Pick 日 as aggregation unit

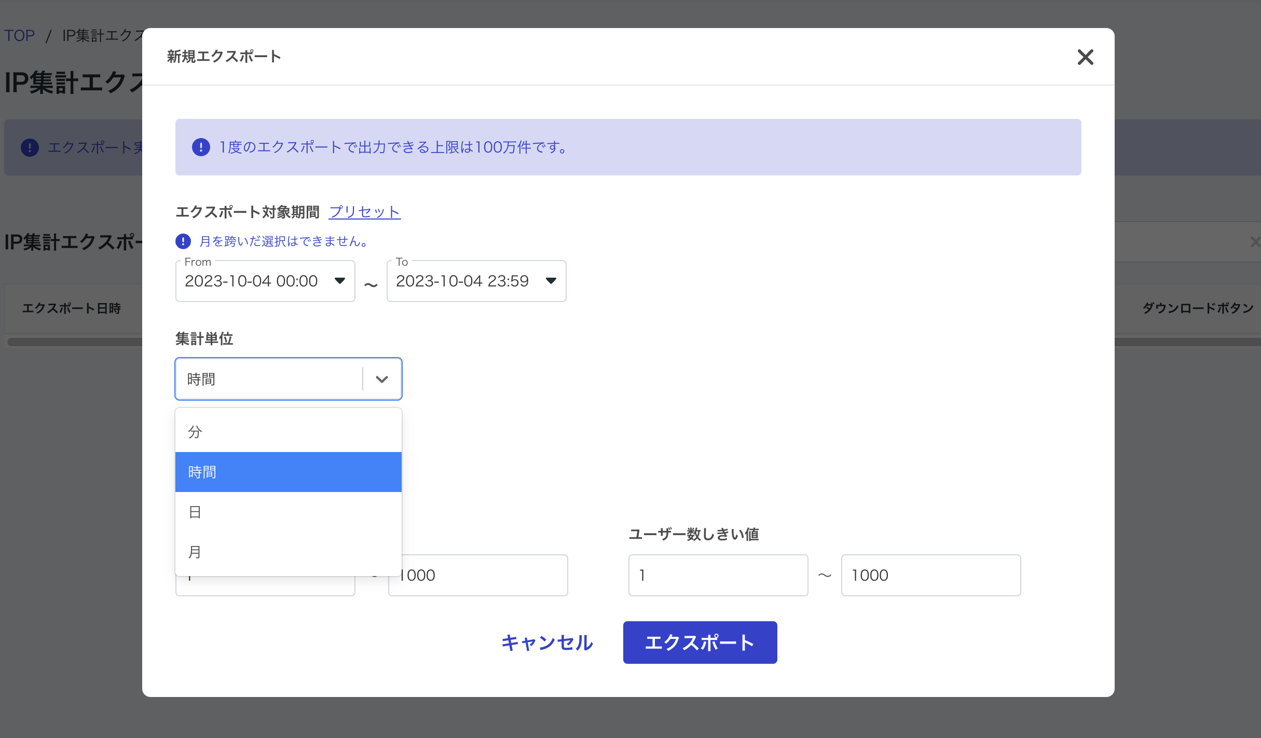point(288,512)
